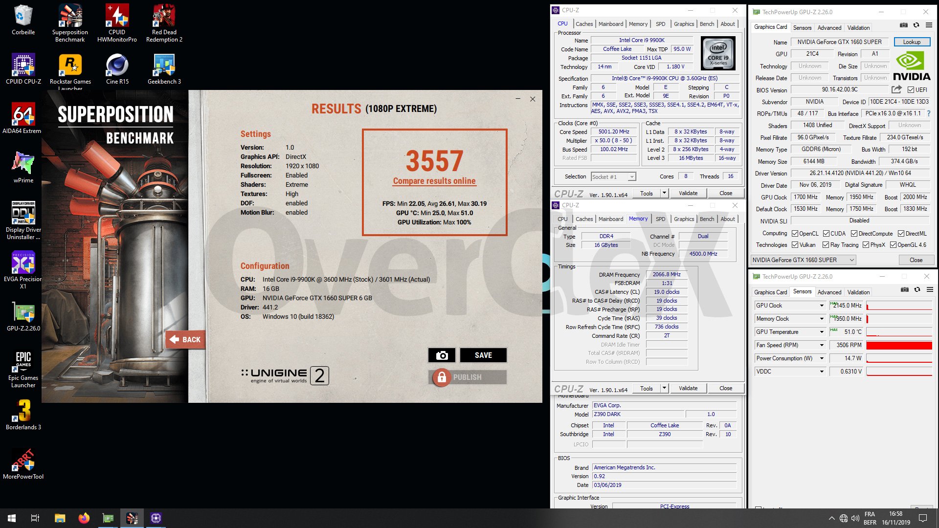Toggle CUDA checkbox in GPU-Z

[826, 234]
